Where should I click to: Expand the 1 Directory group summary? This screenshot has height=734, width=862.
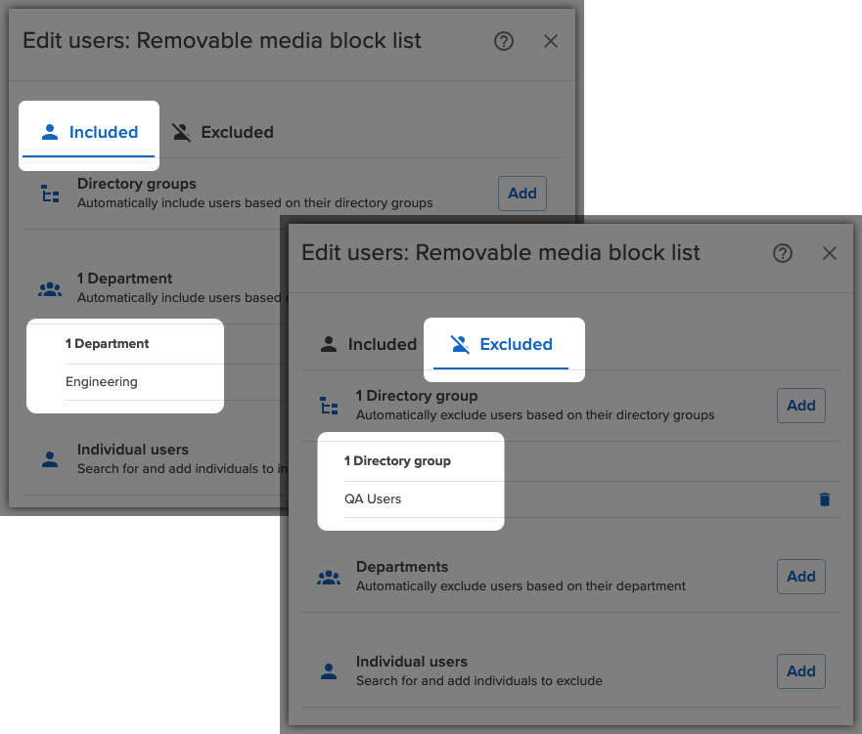(398, 460)
